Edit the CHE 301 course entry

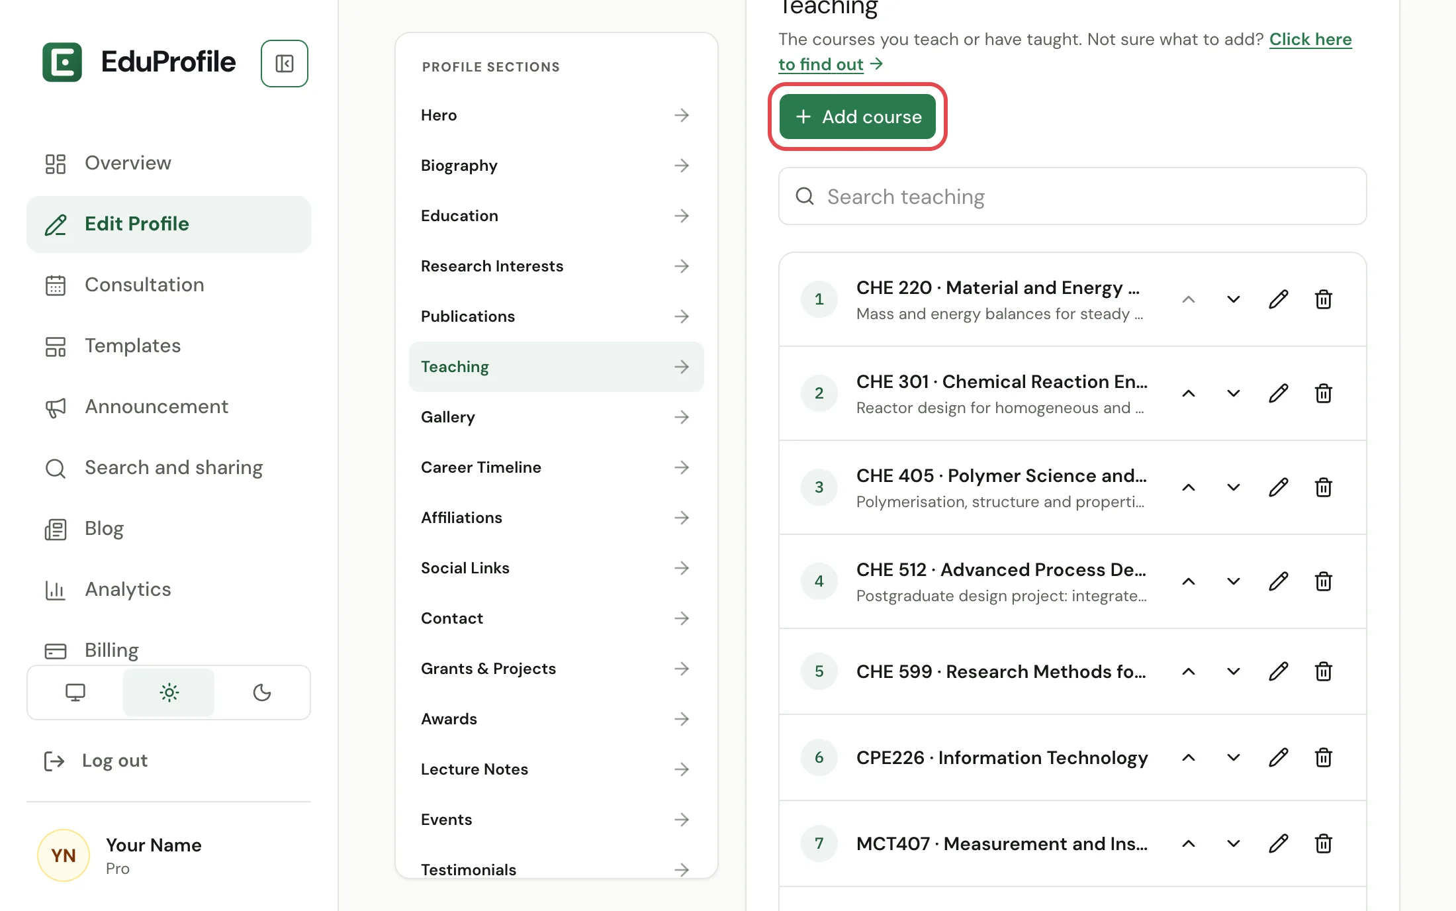coord(1279,393)
